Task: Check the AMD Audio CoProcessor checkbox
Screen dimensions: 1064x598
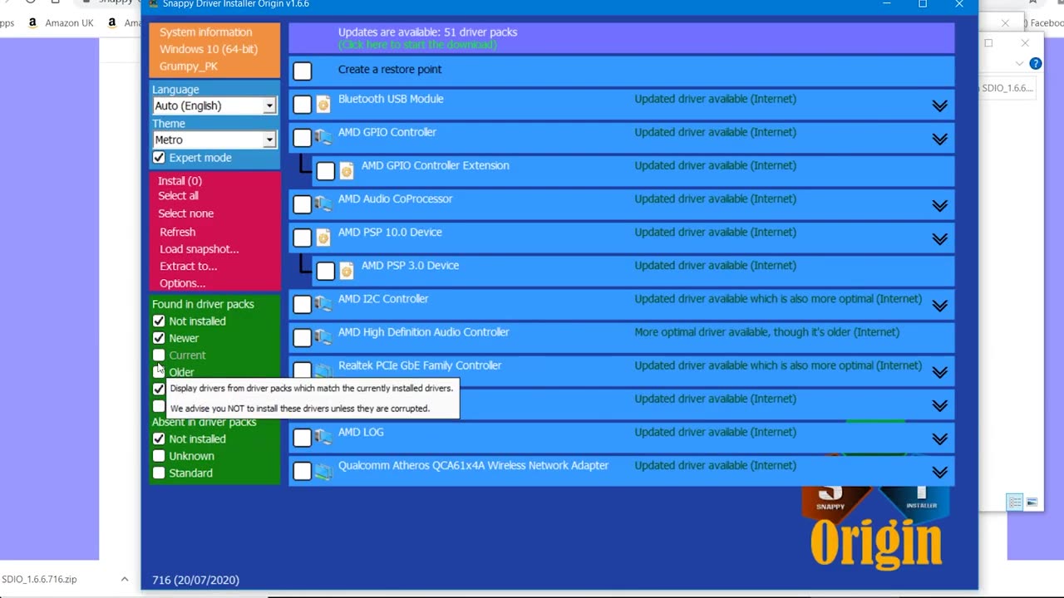Action: [303, 204]
